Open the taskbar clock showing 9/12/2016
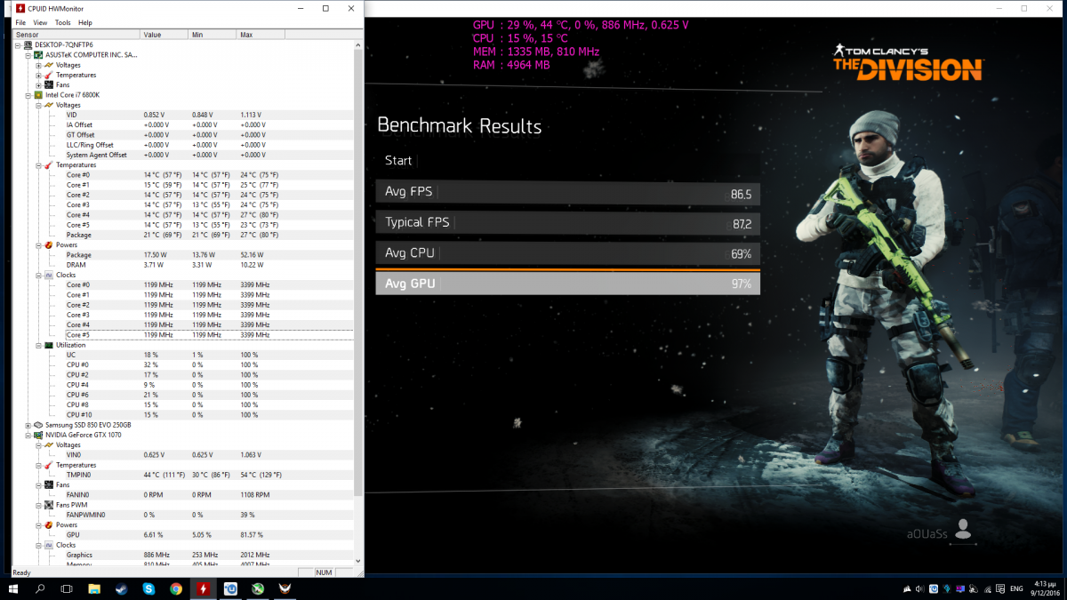Screen dimensions: 1067x600 [1047, 588]
